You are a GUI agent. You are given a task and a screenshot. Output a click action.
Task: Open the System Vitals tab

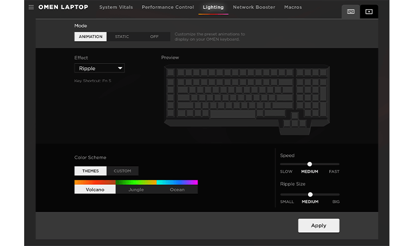116,7
